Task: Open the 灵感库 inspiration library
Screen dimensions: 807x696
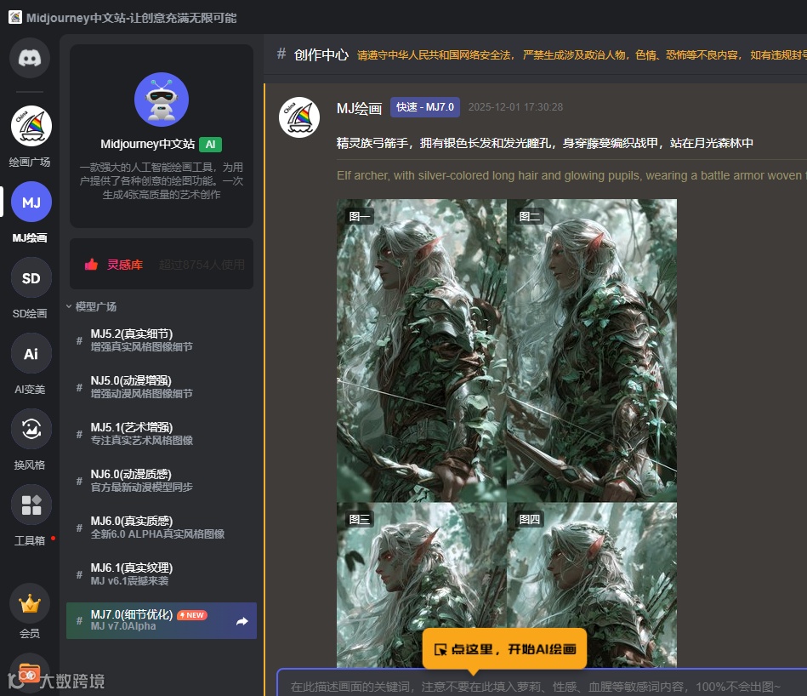Action: point(162,264)
